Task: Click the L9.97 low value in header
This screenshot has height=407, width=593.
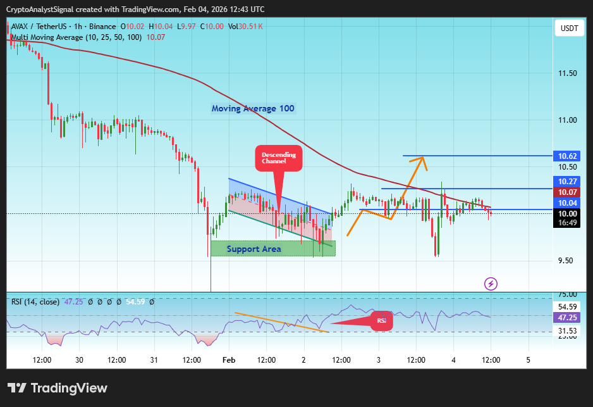Action: [x=186, y=27]
